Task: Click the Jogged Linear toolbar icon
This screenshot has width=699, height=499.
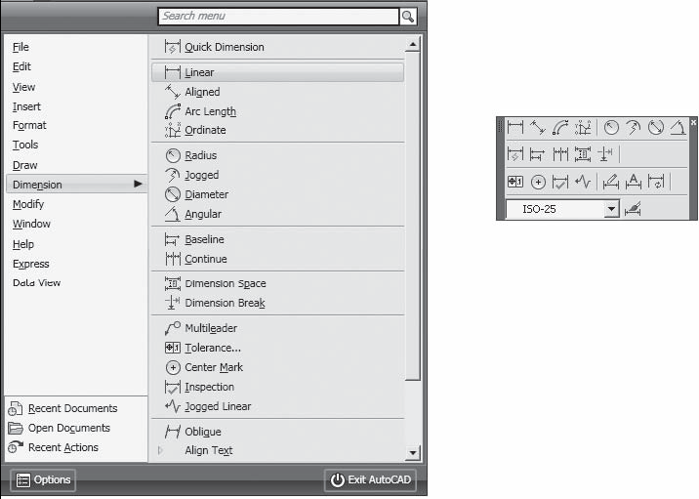Action: coord(583,182)
